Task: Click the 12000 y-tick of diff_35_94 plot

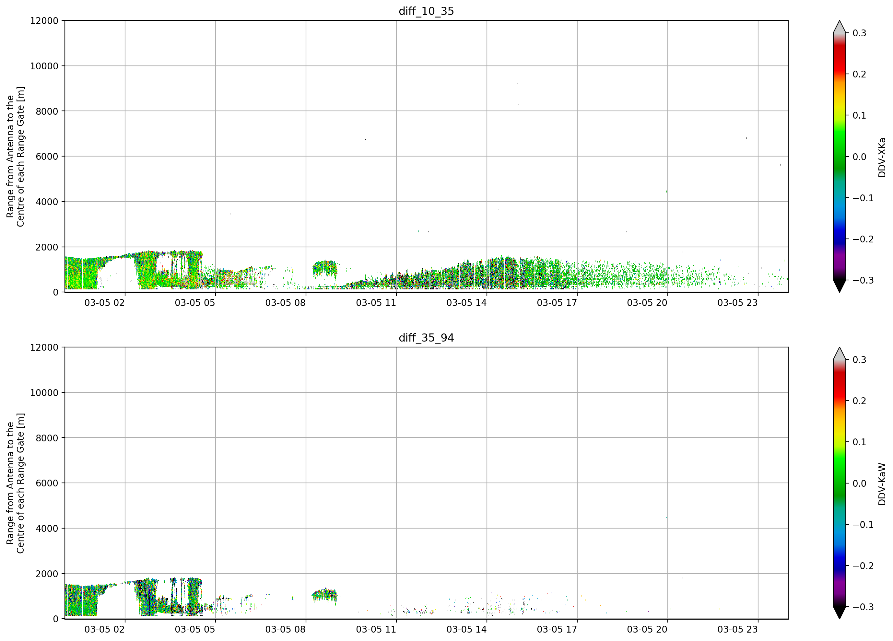Action: coord(44,347)
